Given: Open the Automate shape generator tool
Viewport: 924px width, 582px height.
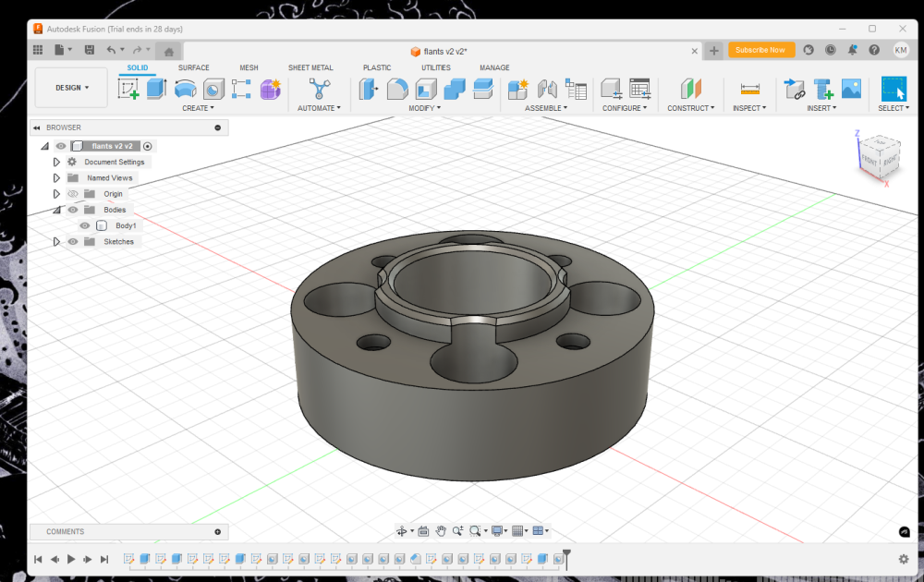Looking at the screenshot, I should point(320,88).
